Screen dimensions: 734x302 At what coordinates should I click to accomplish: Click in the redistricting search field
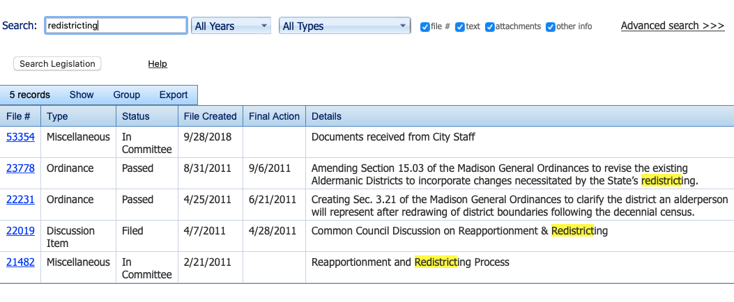click(x=116, y=26)
